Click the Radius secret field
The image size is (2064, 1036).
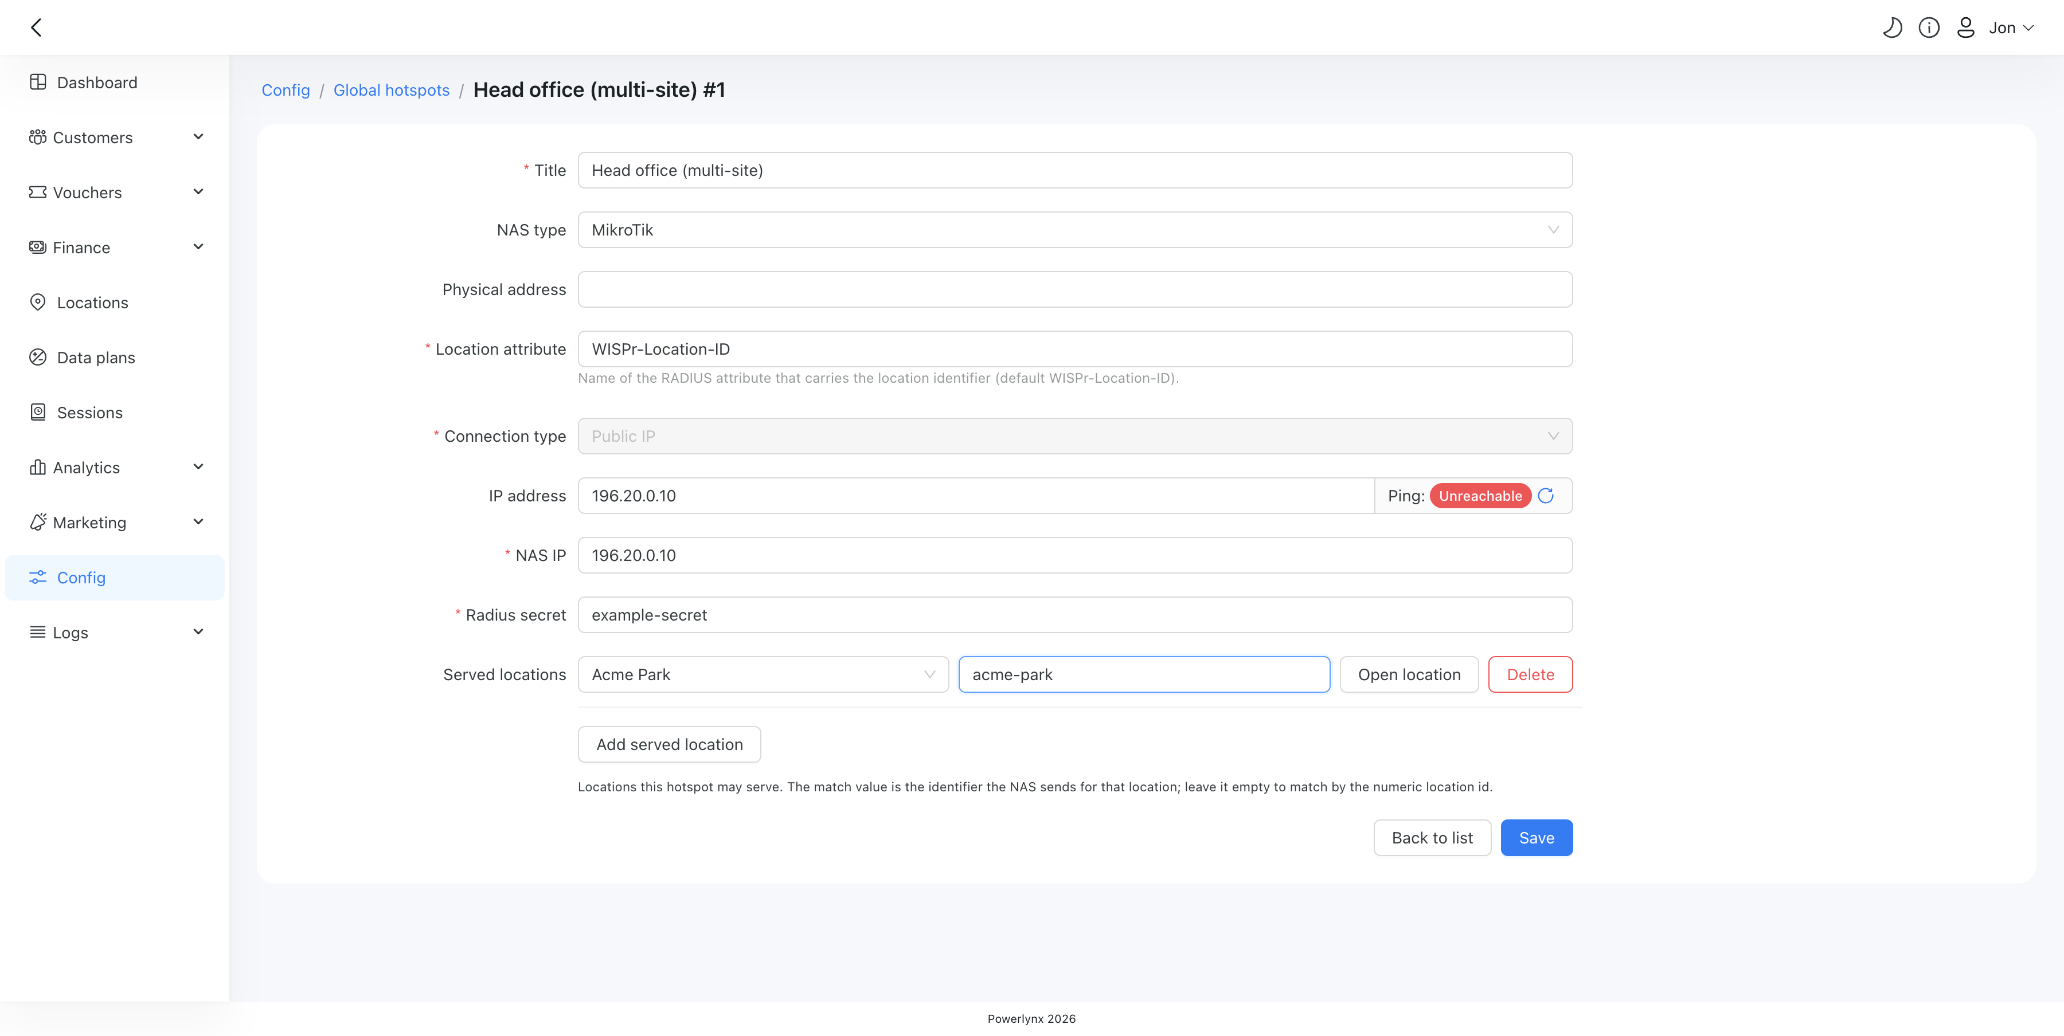(x=1074, y=615)
